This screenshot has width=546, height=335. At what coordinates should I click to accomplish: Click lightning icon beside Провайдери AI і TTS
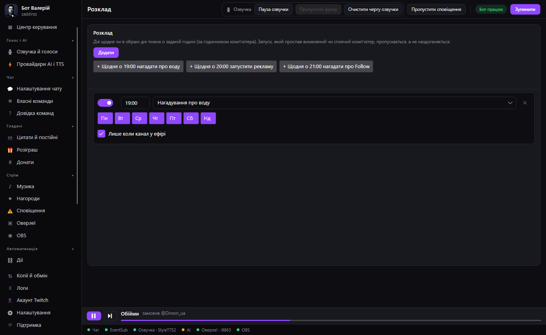10,64
